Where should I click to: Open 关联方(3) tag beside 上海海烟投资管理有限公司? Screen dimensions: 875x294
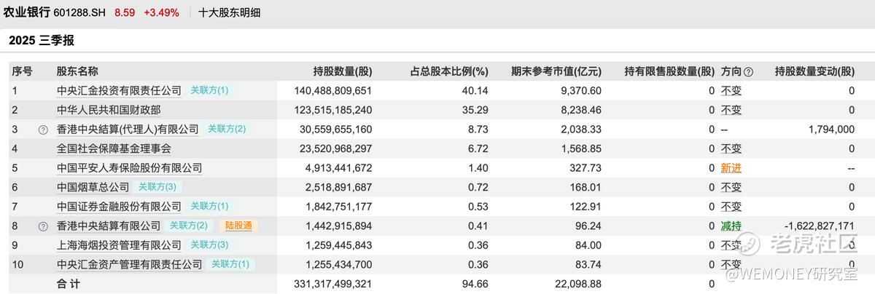click(209, 245)
